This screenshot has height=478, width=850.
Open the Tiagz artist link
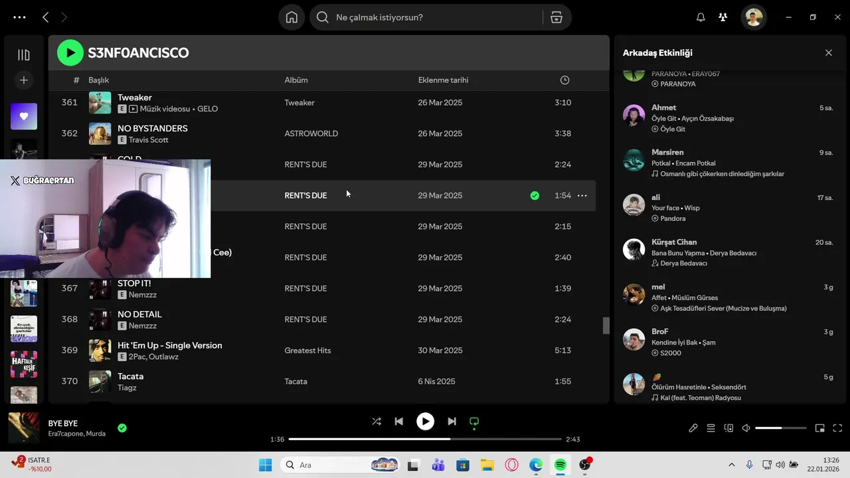127,388
